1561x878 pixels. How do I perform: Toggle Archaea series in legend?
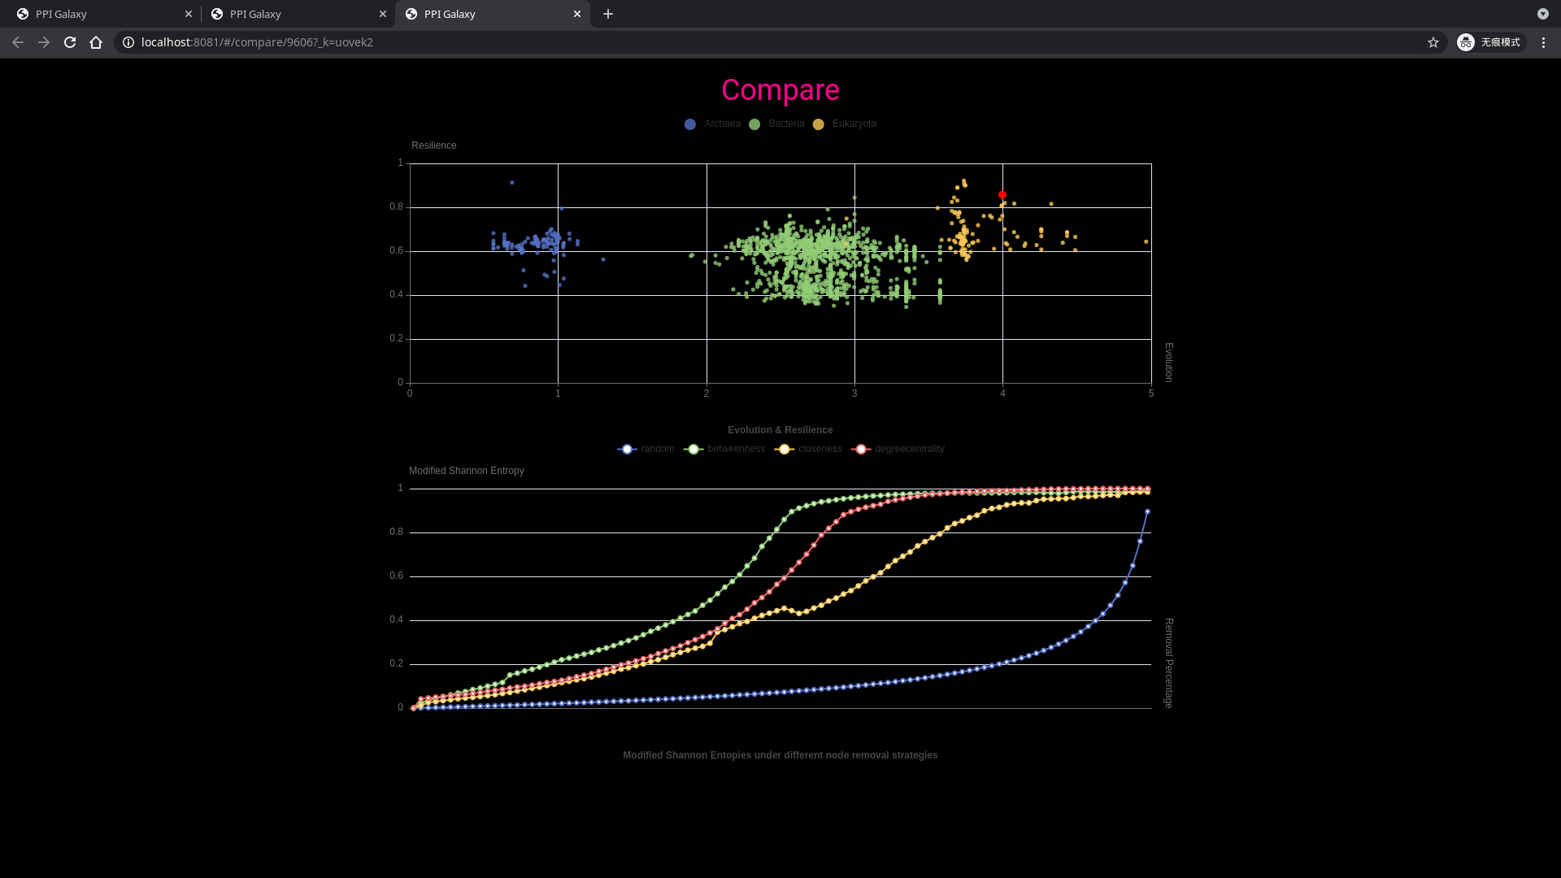click(x=712, y=124)
